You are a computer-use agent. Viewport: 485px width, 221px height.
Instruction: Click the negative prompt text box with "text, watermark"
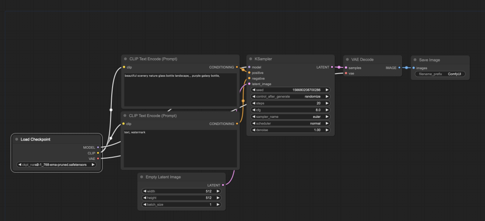click(x=179, y=148)
